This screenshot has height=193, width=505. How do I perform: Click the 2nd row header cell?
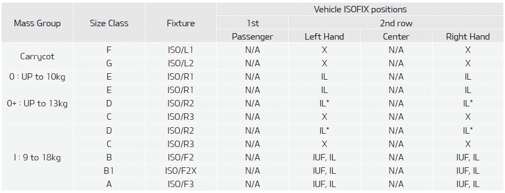[x=396, y=23]
